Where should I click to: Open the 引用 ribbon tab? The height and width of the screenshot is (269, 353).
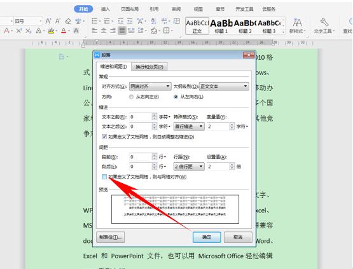(154, 9)
